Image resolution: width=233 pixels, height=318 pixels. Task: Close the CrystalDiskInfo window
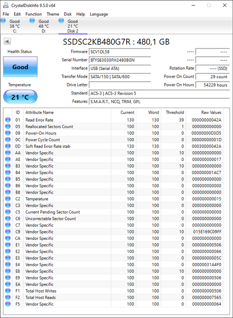[225, 5]
